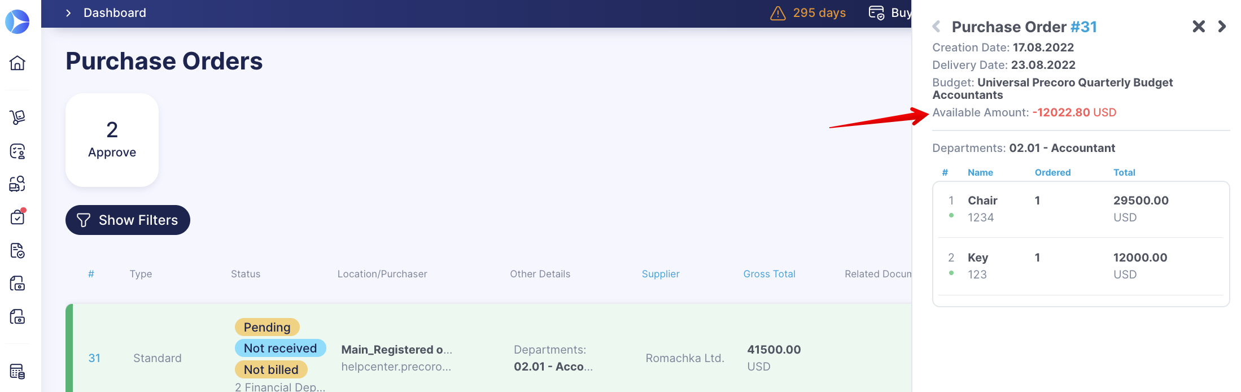Close the Purchase Order #31 panel

tap(1199, 27)
